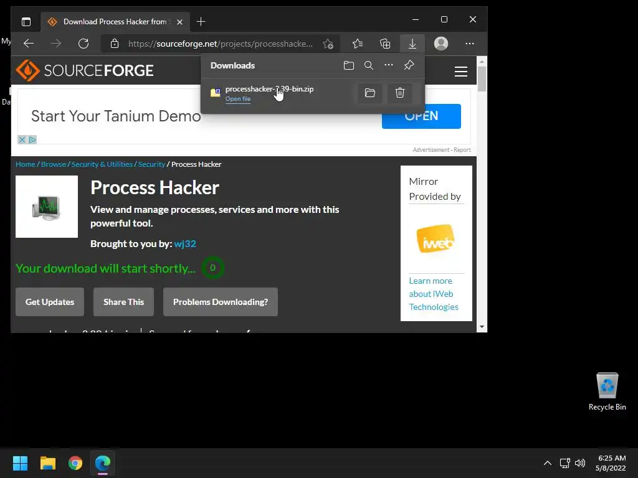The height and width of the screenshot is (478, 638).
Task: Select the Download Process Hacker tab
Action: point(115,22)
